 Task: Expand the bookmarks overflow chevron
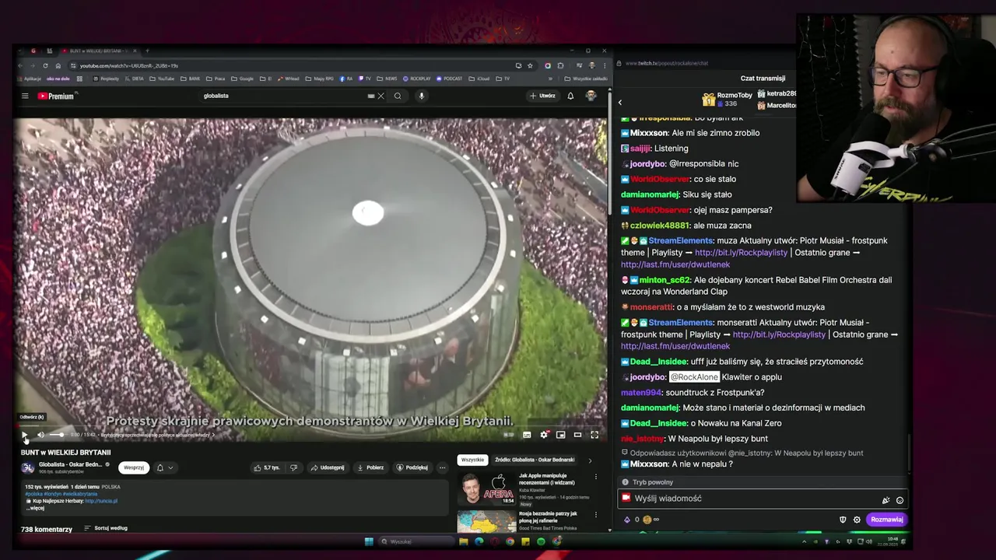point(550,79)
